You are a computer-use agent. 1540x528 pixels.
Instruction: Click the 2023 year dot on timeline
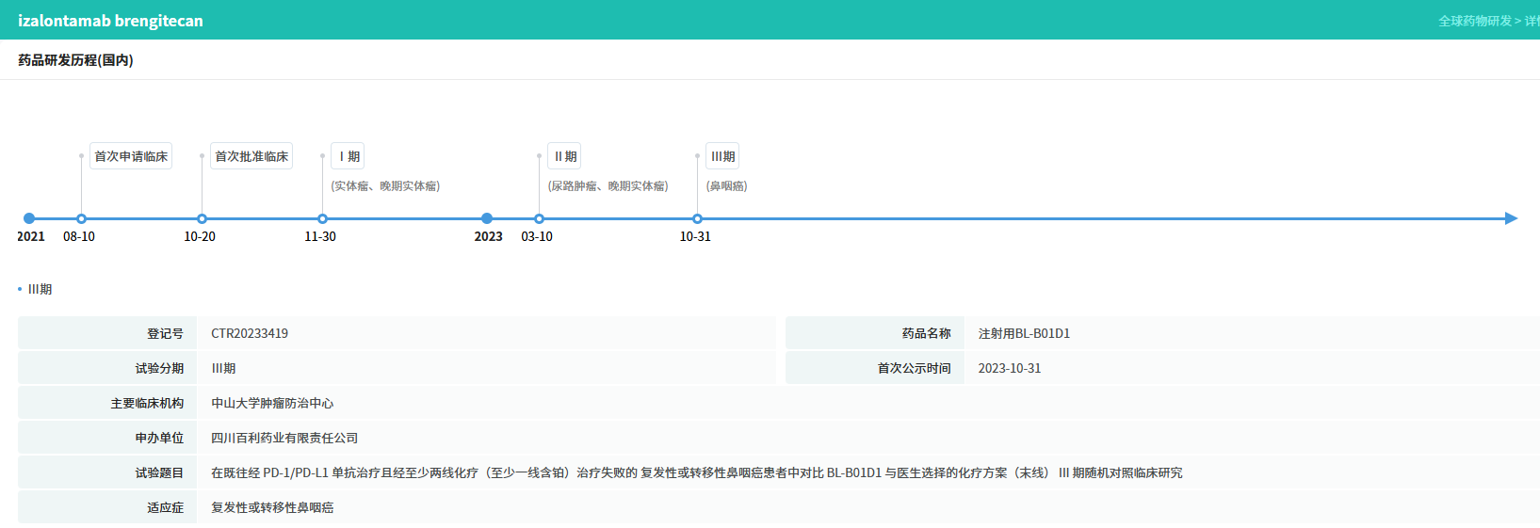(487, 218)
